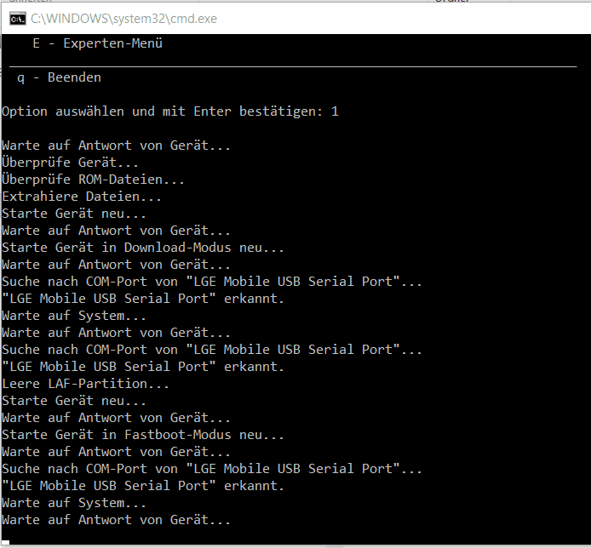Open the cmd.exe system menu icon
Image resolution: width=591 pixels, height=548 pixels.
pyautogui.click(x=17, y=19)
